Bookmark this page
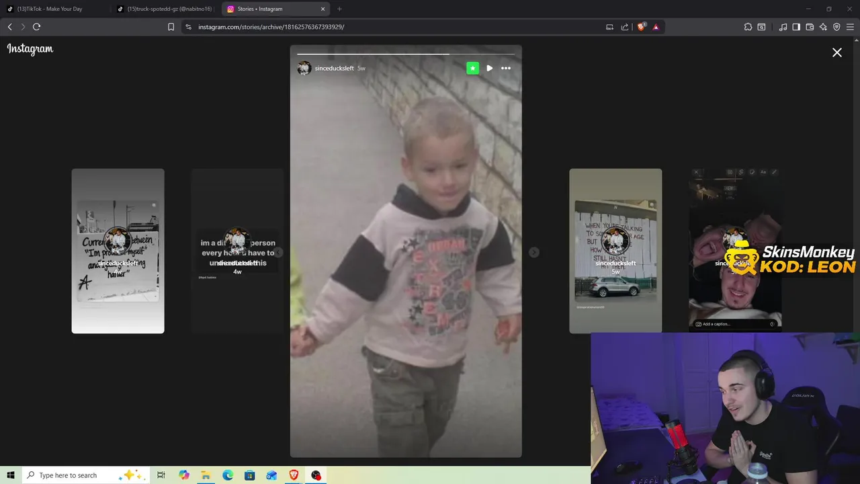 pos(171,27)
